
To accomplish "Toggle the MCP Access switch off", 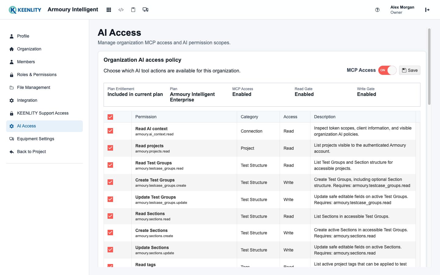I will (387, 70).
